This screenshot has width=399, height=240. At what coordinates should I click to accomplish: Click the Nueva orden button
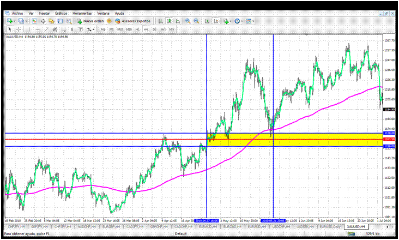pos(90,21)
